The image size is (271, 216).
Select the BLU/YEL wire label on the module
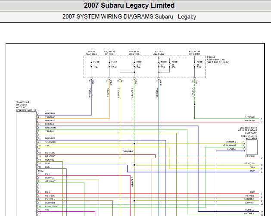50,178
